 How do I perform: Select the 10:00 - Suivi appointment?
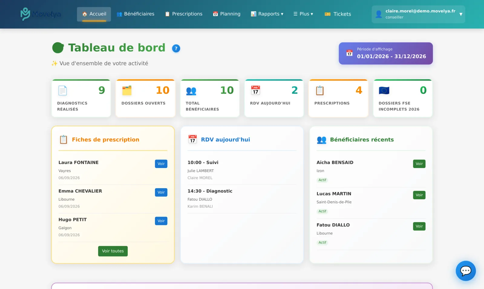(242, 170)
